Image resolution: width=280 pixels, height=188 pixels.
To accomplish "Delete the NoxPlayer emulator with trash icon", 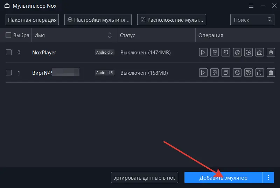I will click(x=271, y=52).
